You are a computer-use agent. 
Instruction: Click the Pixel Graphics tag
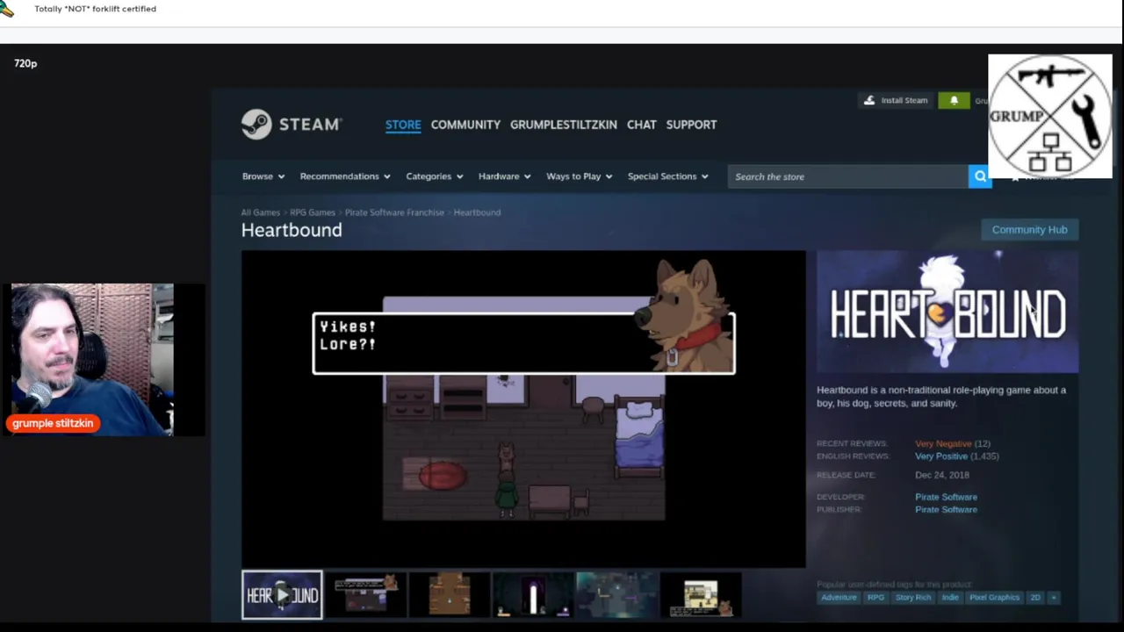click(995, 598)
